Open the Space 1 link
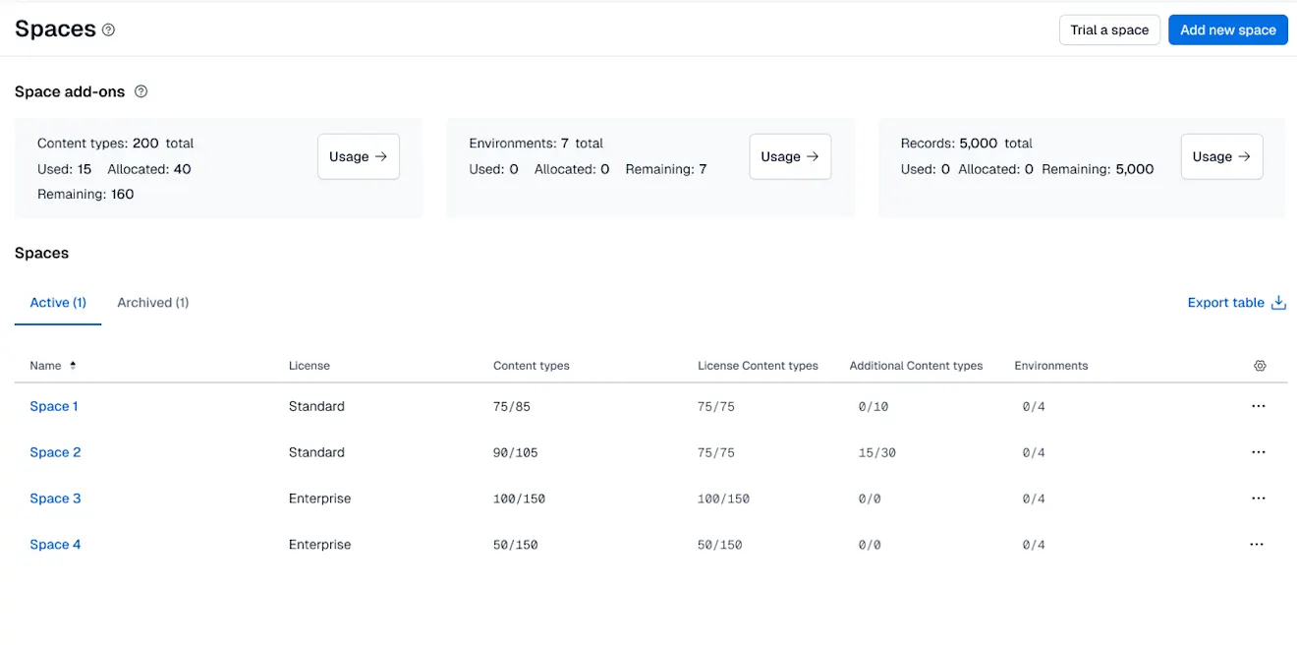The width and height of the screenshot is (1297, 646). click(54, 406)
